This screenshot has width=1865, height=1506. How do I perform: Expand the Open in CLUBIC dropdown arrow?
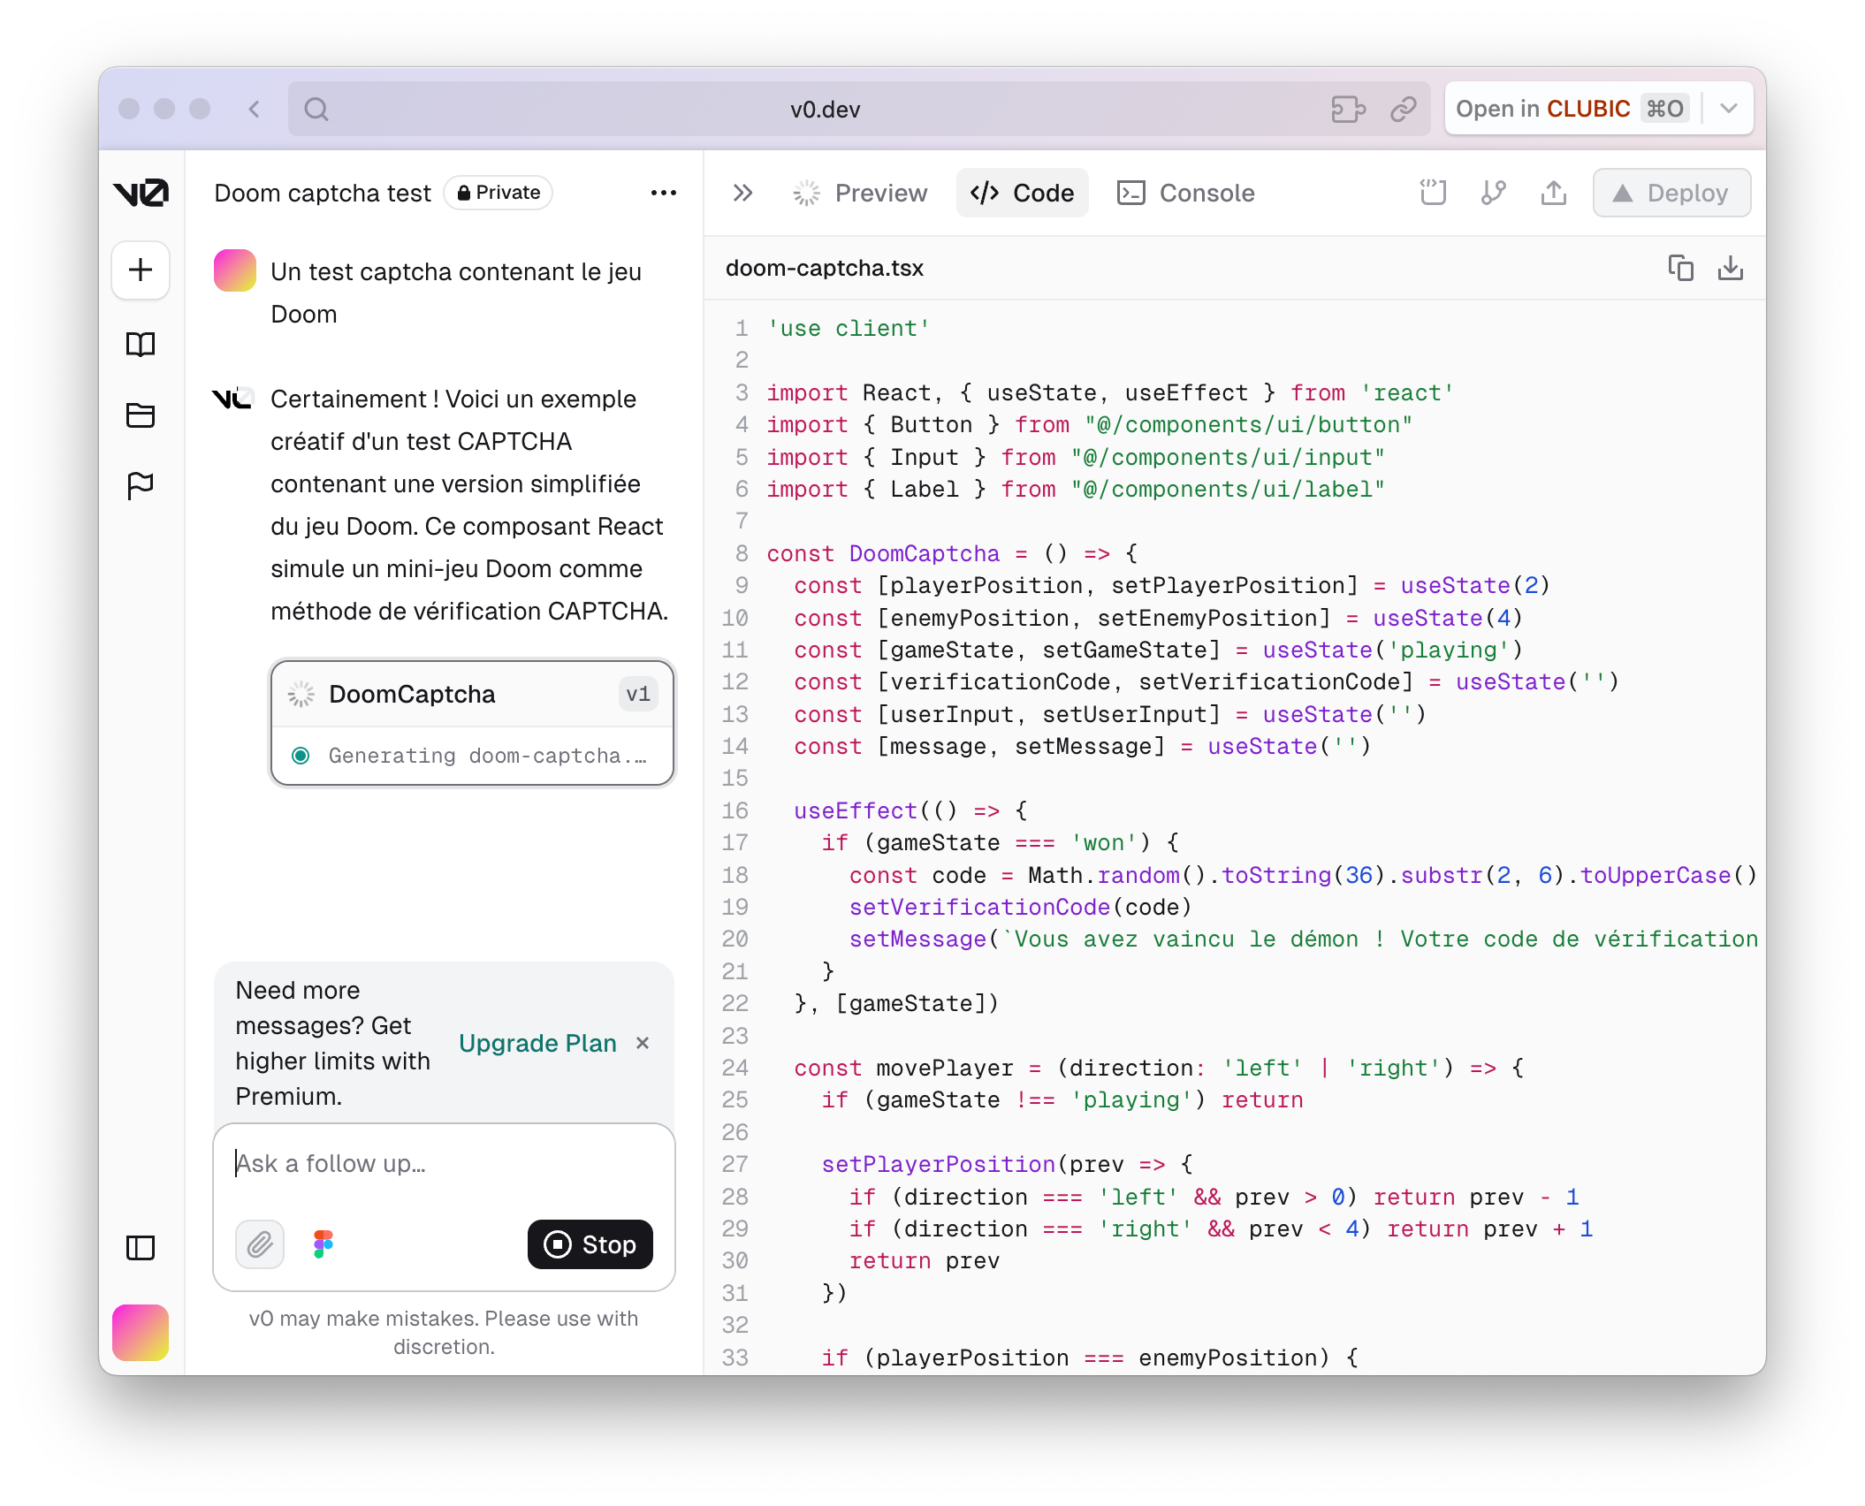[x=1729, y=109]
